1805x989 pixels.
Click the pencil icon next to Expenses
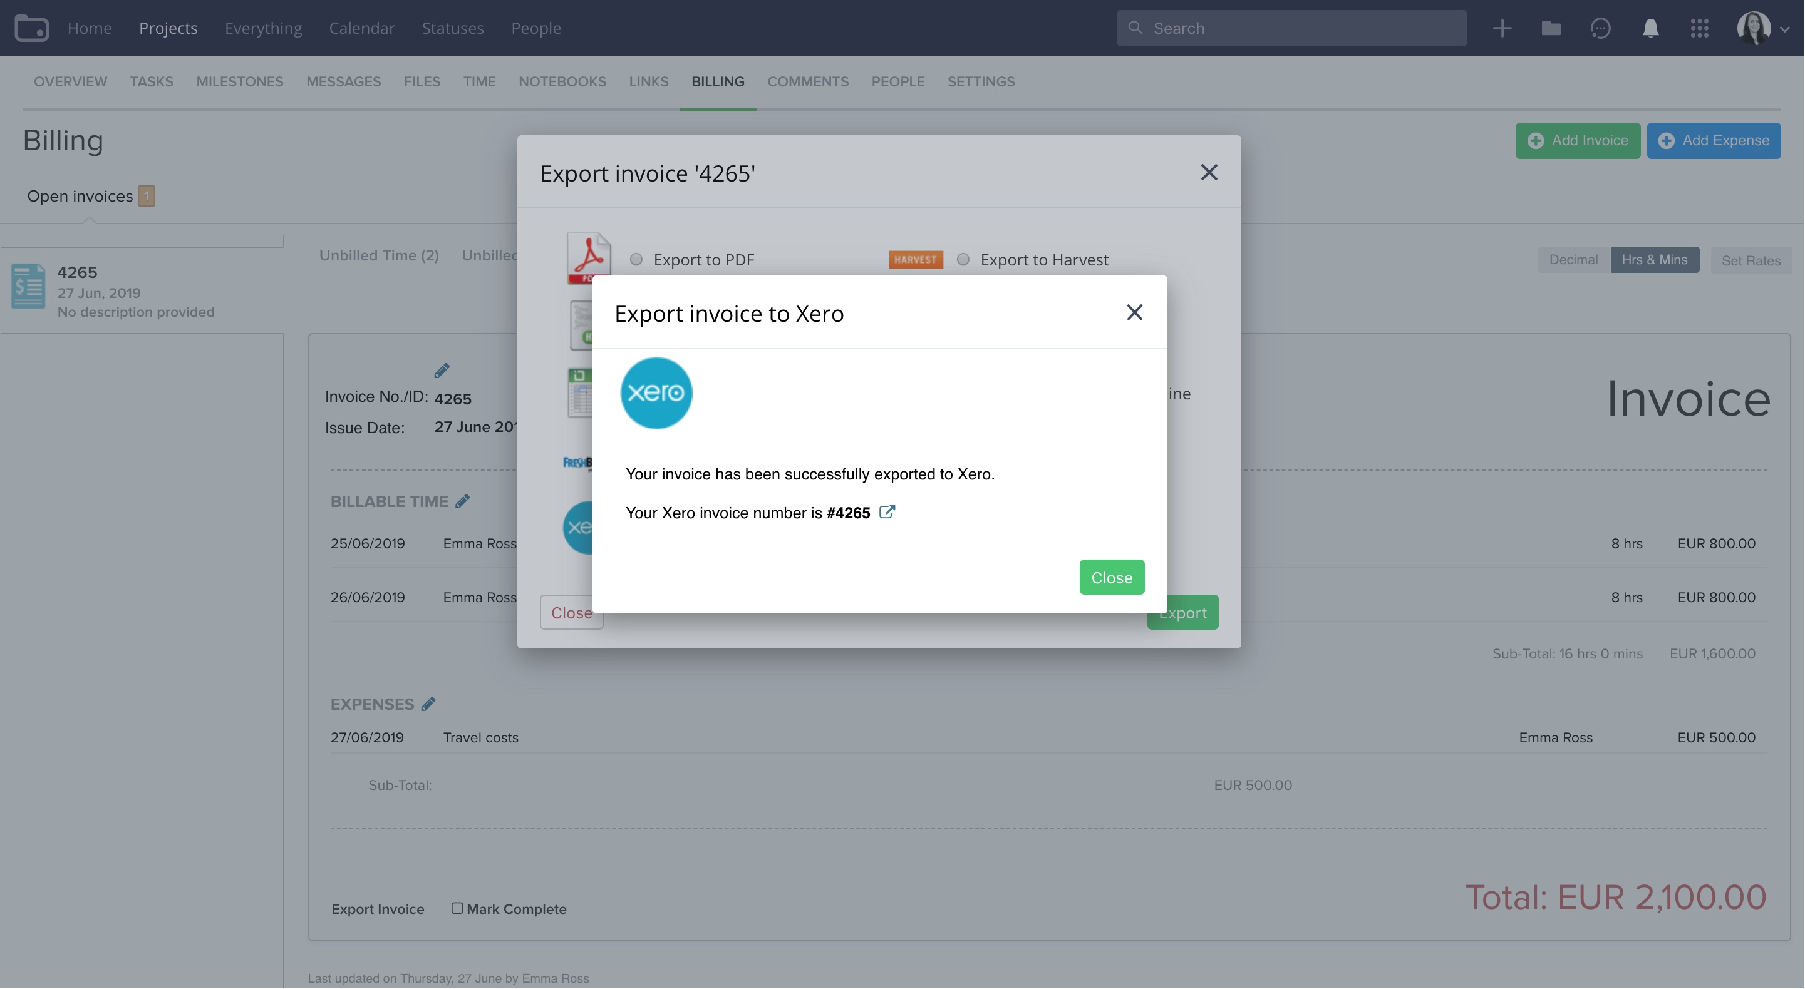coord(428,705)
